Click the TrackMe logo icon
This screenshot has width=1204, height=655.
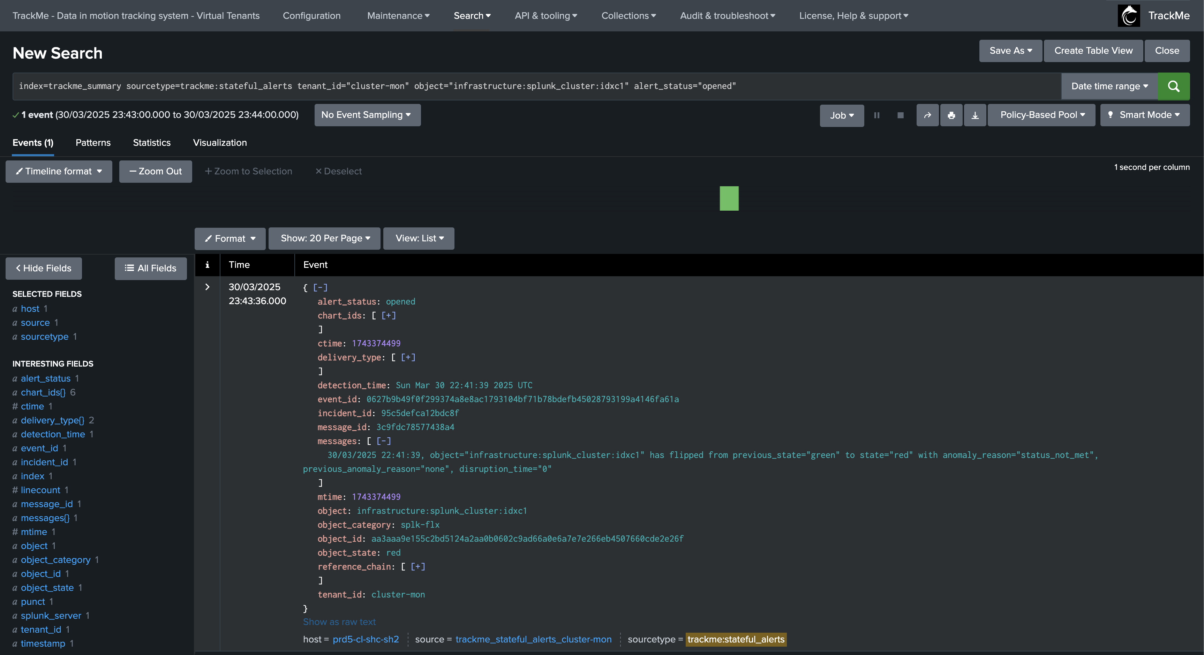coord(1129,15)
